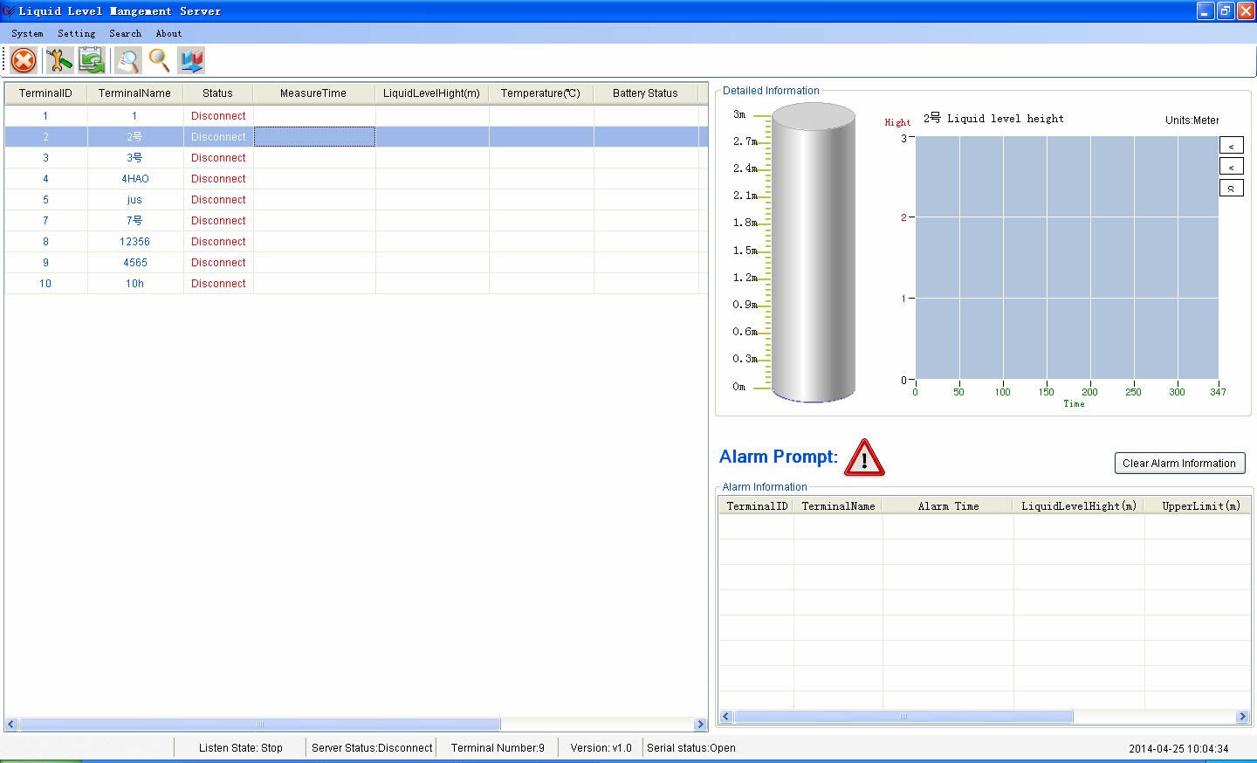The image size is (1257, 763).
Task: Click the calendar refresh icon with green arrows
Action: coord(92,60)
